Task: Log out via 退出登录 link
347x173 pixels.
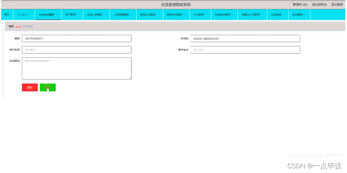Action: point(337,4)
